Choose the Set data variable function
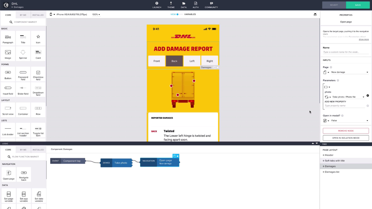The width and height of the screenshot is (372, 209). [x=39, y=196]
